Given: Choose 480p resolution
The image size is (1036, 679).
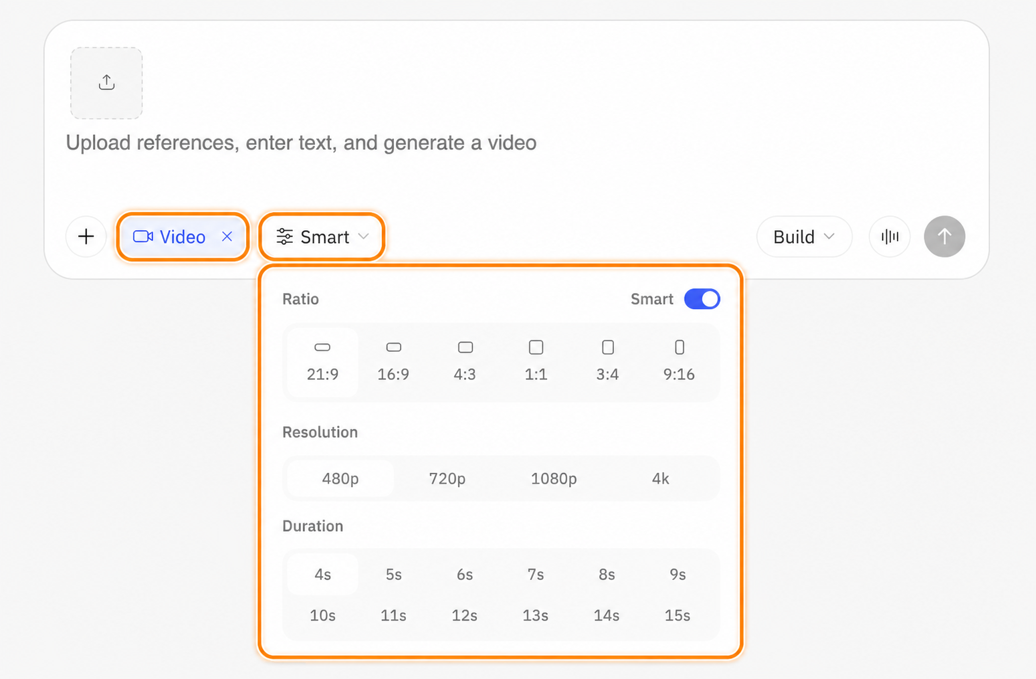Looking at the screenshot, I should pyautogui.click(x=340, y=478).
